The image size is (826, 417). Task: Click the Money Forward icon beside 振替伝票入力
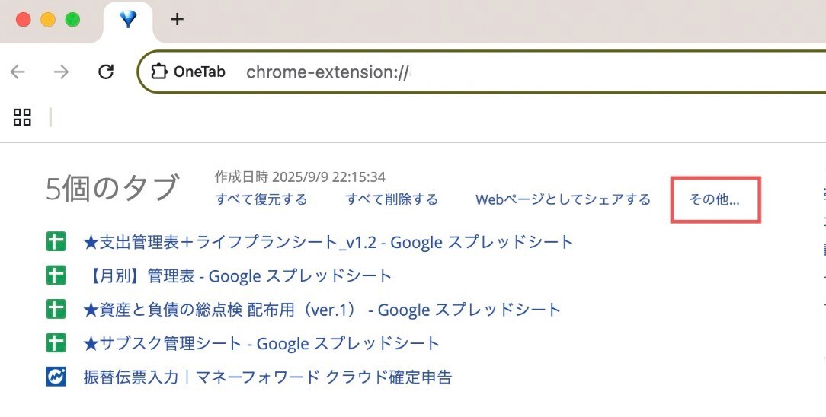point(56,377)
